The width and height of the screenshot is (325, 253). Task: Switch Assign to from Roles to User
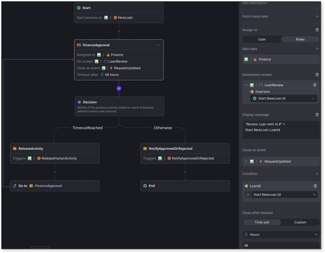click(262, 39)
